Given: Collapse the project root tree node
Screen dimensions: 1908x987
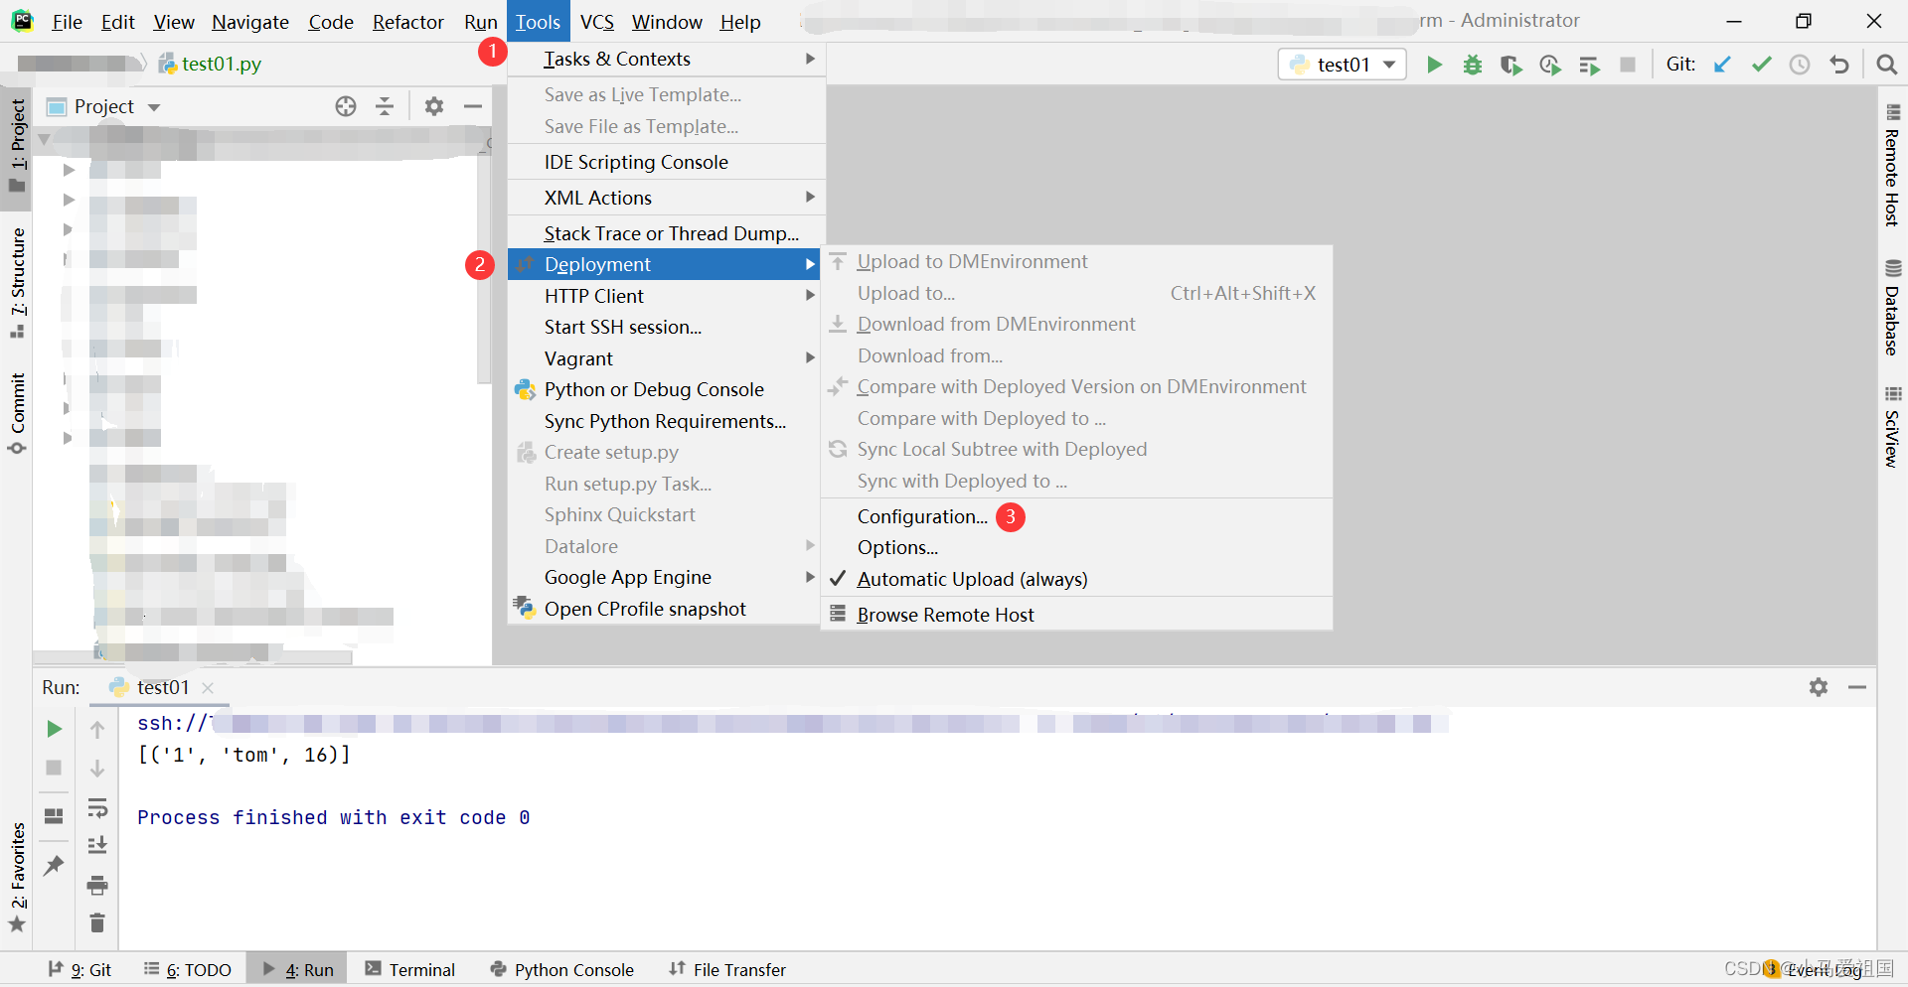Looking at the screenshot, I should point(44,139).
